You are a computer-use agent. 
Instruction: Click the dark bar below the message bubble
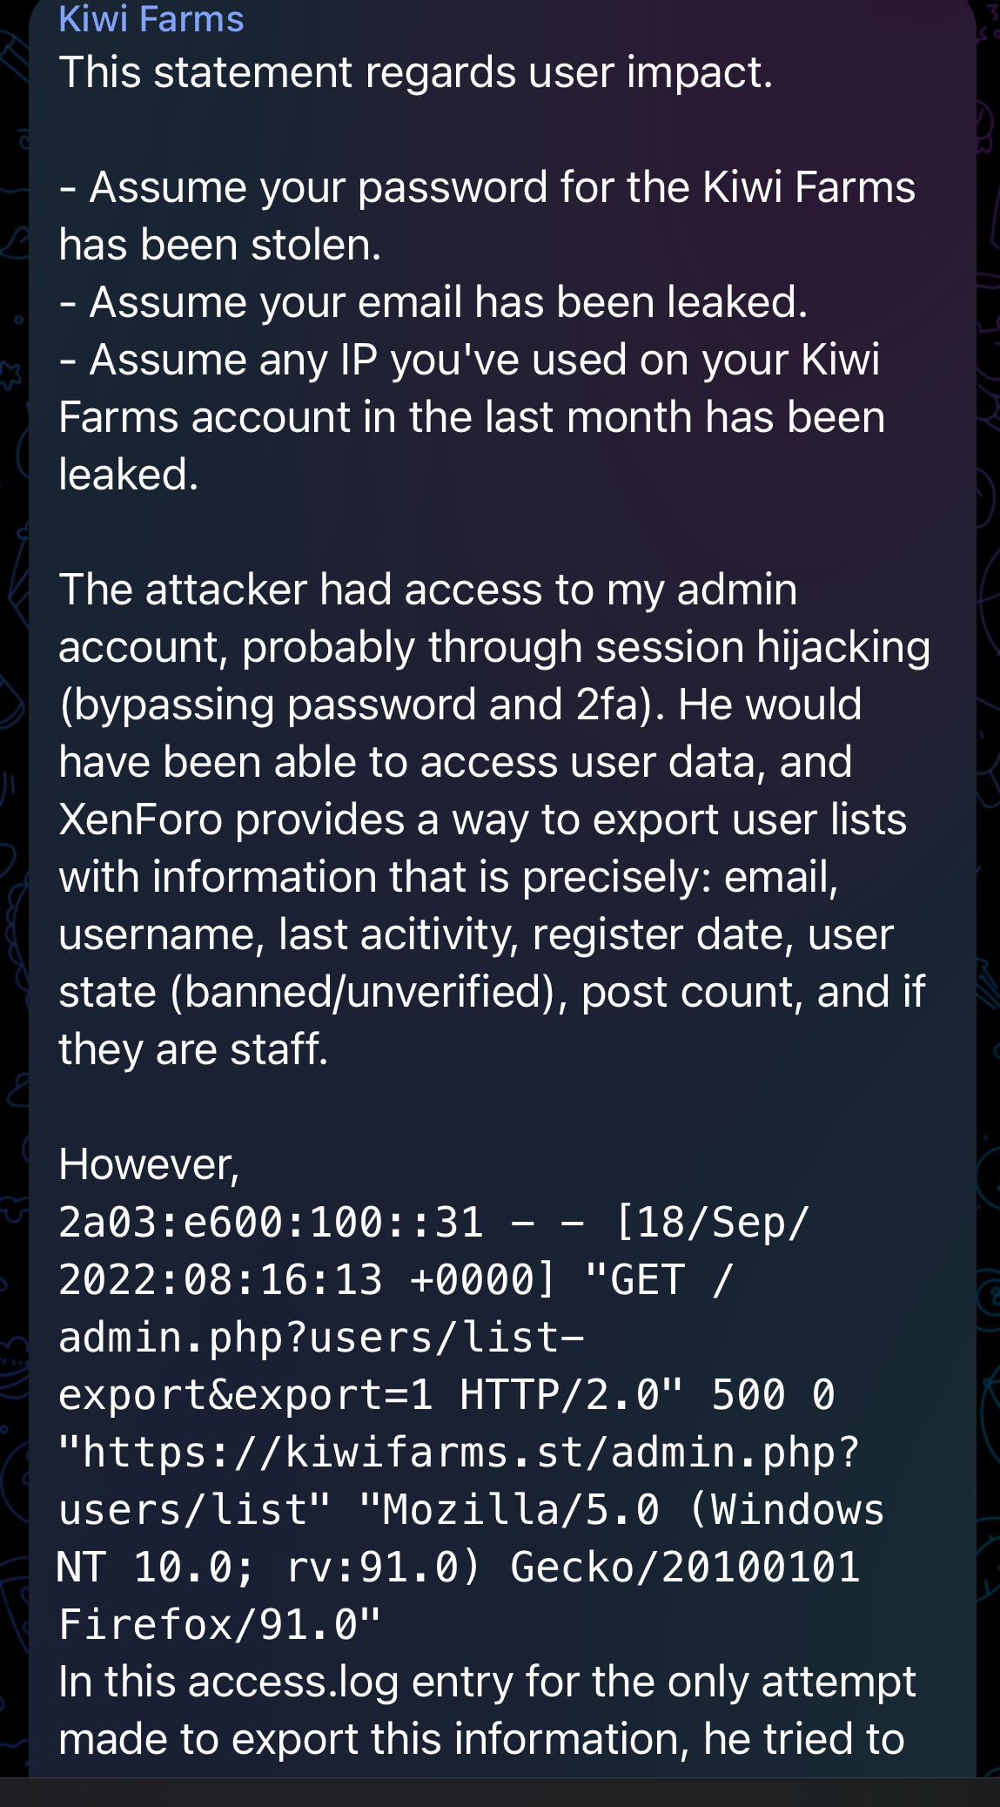click(x=500, y=1792)
